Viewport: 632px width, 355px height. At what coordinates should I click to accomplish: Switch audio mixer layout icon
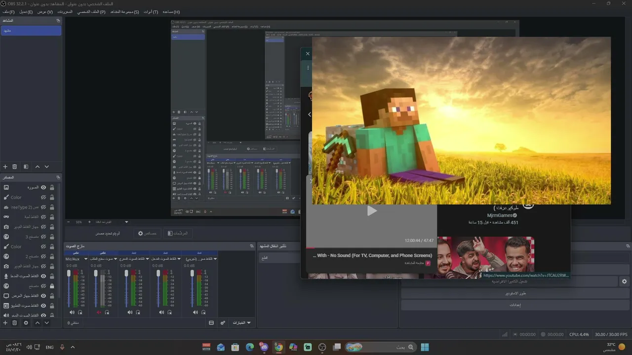tap(211, 323)
